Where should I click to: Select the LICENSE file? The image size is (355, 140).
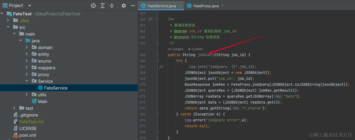click(28, 128)
